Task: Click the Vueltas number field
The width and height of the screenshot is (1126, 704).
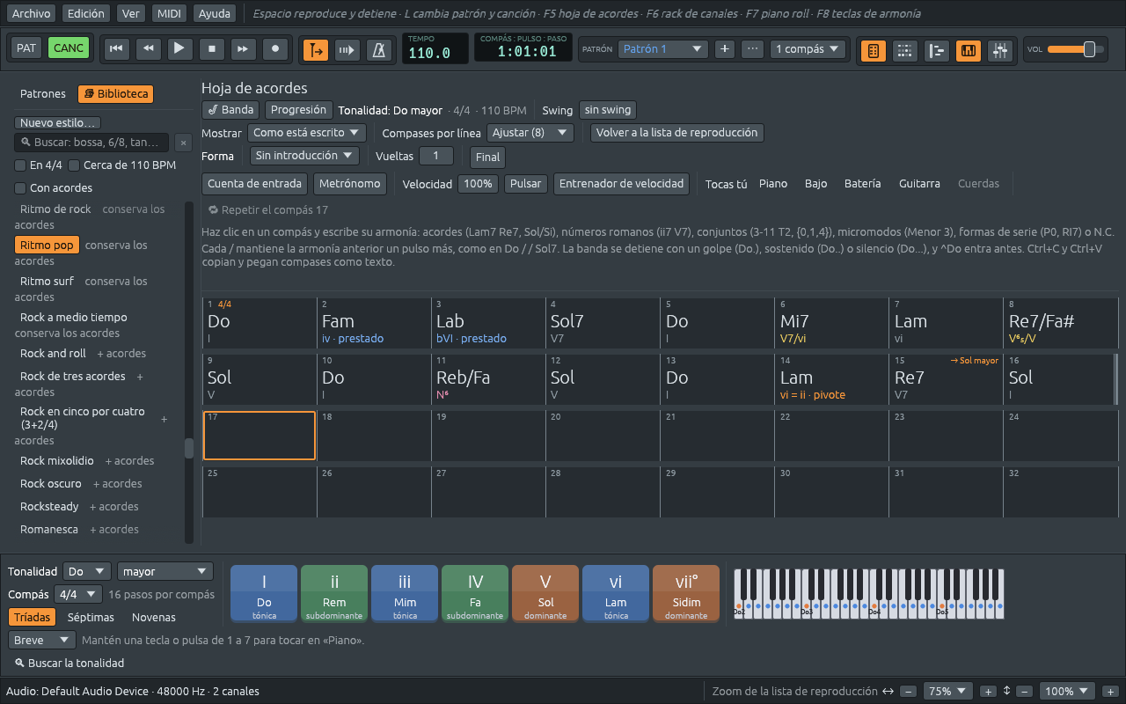Action: 436,156
